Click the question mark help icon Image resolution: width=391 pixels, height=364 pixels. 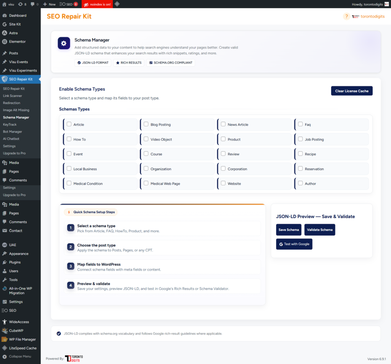(346, 16)
